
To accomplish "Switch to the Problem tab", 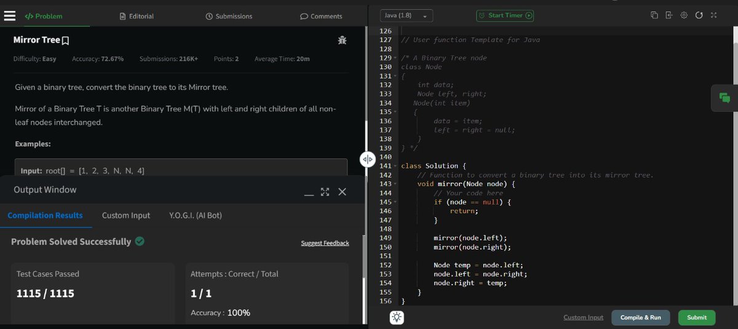I will point(43,16).
